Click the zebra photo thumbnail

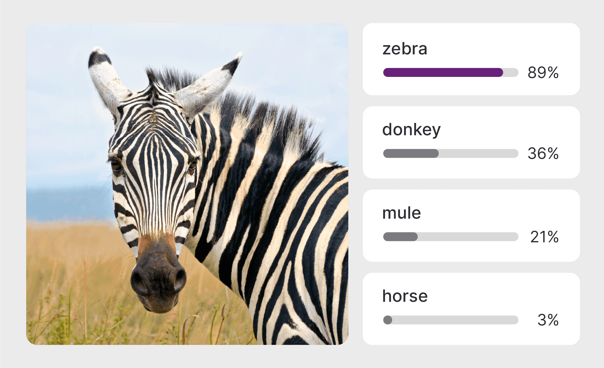[x=187, y=184]
